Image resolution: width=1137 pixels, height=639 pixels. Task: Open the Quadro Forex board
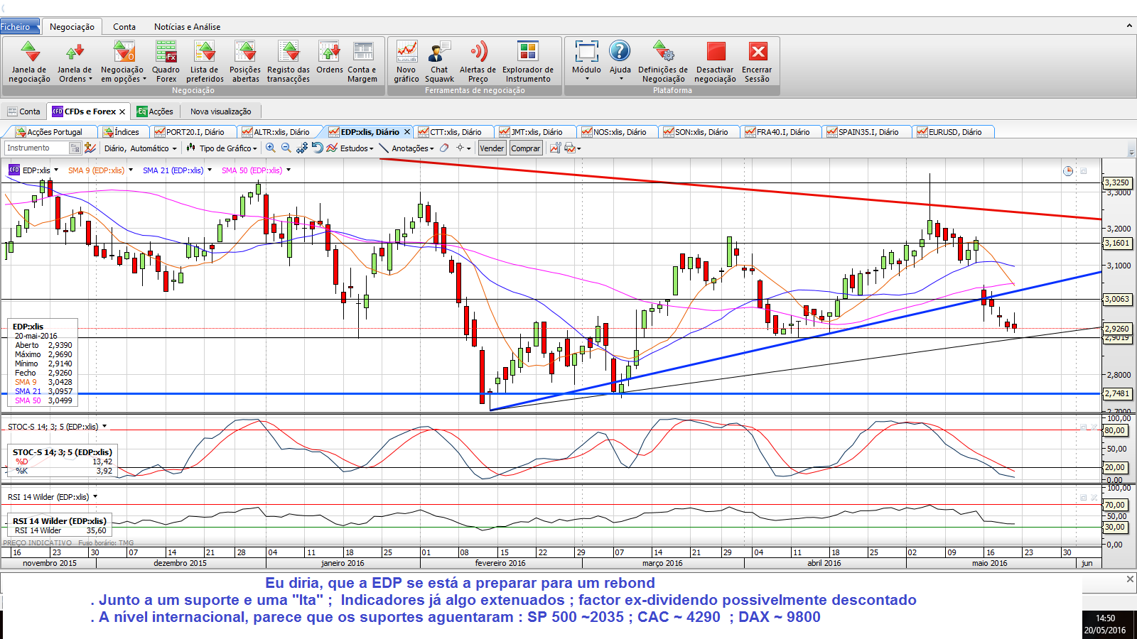(x=166, y=62)
